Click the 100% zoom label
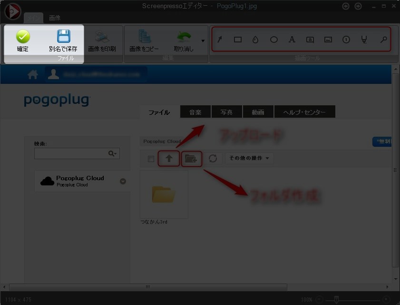This screenshot has width=400, height=305. tap(307, 299)
